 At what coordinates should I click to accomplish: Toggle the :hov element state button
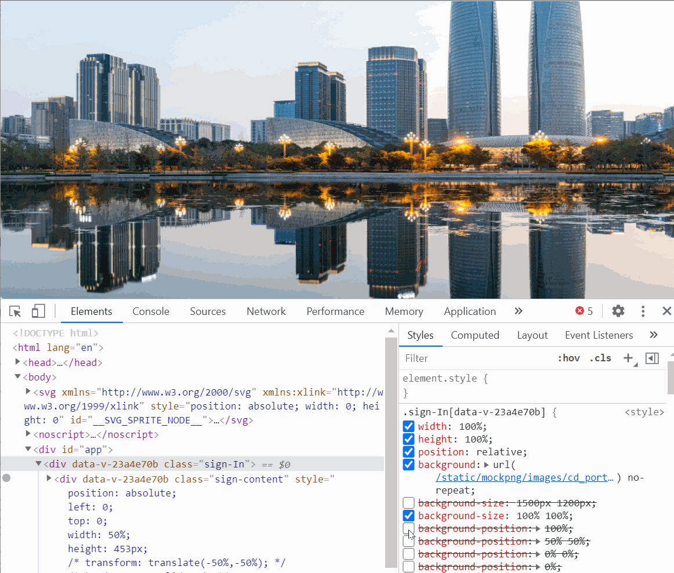tap(568, 358)
